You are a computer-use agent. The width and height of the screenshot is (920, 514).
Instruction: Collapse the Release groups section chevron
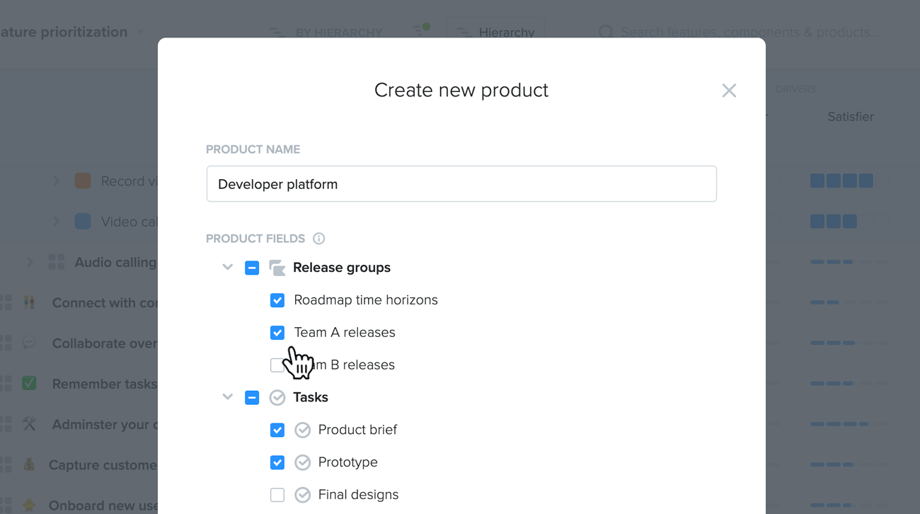pyautogui.click(x=228, y=268)
